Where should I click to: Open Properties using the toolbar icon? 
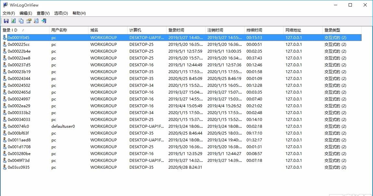point(29,21)
